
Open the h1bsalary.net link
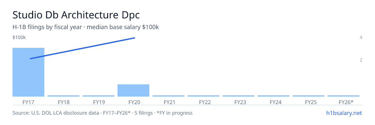[x=344, y=113]
